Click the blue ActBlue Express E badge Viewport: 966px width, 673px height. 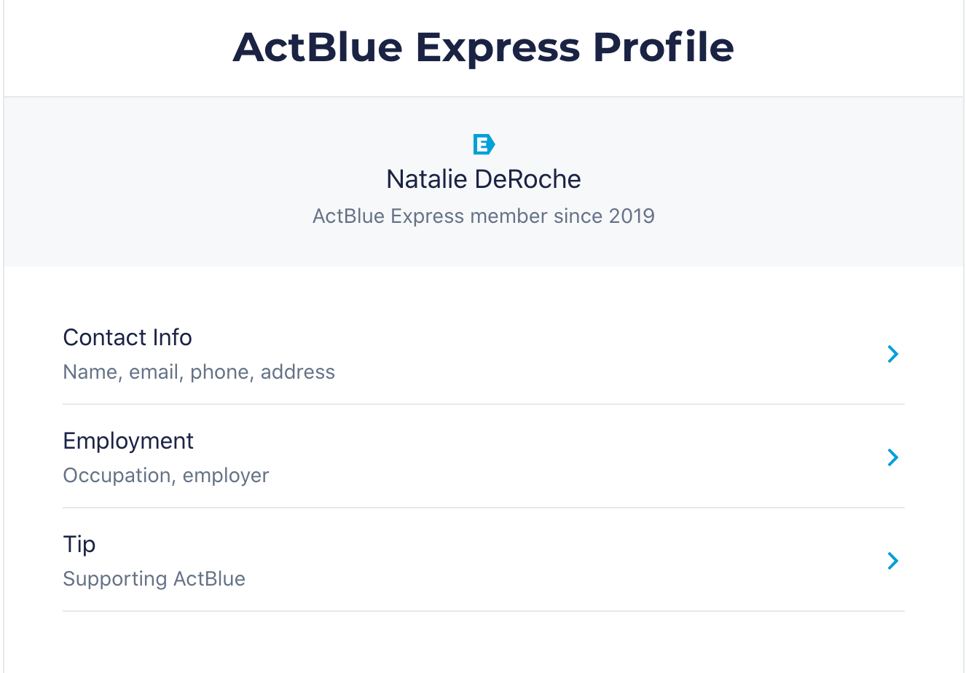pos(484,144)
